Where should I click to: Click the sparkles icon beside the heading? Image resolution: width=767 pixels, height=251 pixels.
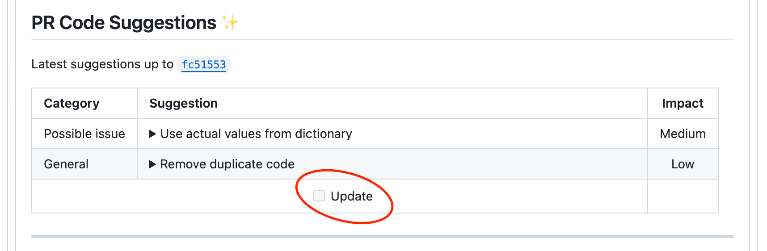[230, 23]
